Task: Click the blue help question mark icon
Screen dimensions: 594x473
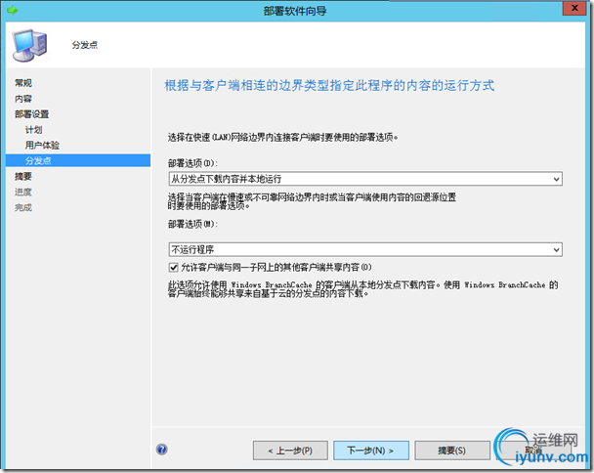Action: click(162, 450)
